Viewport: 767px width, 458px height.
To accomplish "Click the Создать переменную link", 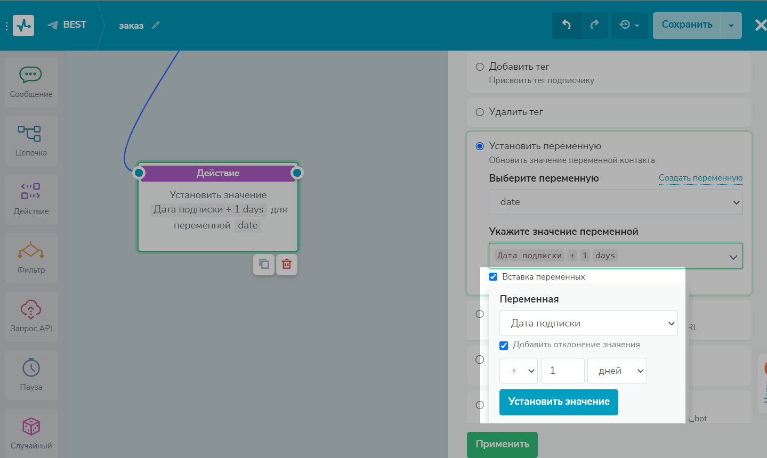I will coord(700,178).
